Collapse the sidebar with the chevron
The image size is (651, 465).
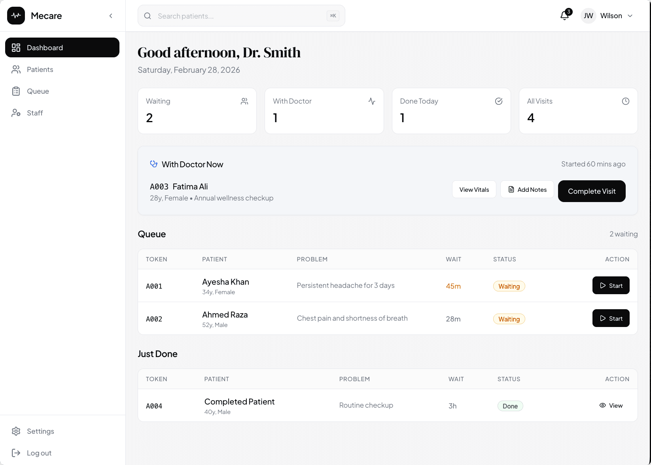tap(111, 16)
